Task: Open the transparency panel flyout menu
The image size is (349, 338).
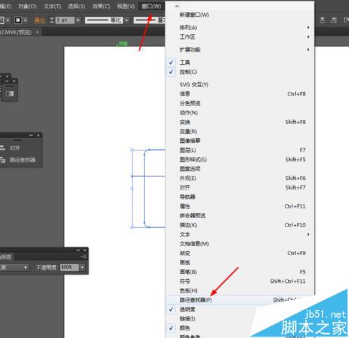Action: (84, 256)
